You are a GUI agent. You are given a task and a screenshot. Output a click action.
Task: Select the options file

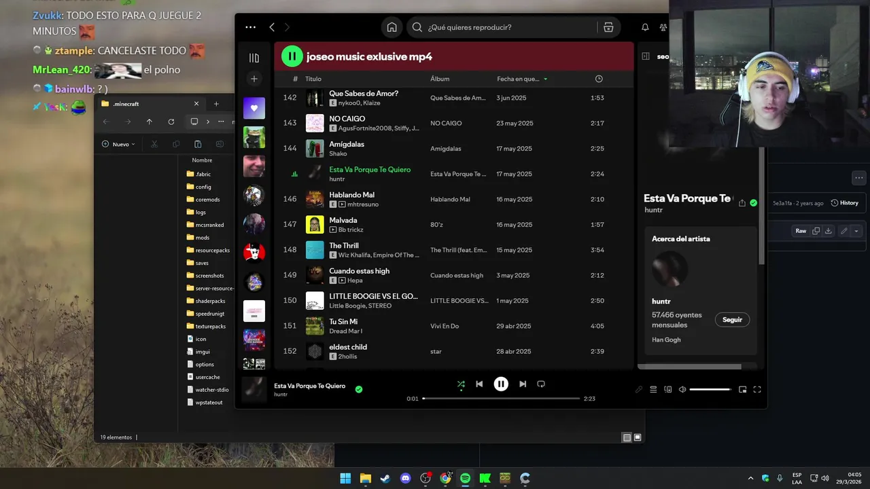click(x=205, y=364)
